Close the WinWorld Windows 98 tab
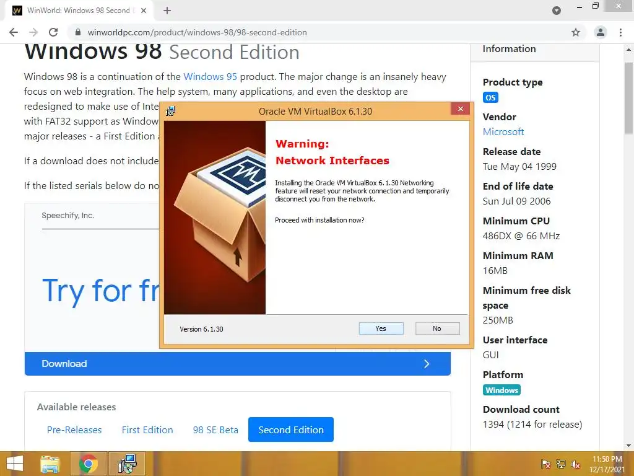Image resolution: width=634 pixels, height=476 pixels. [144, 11]
